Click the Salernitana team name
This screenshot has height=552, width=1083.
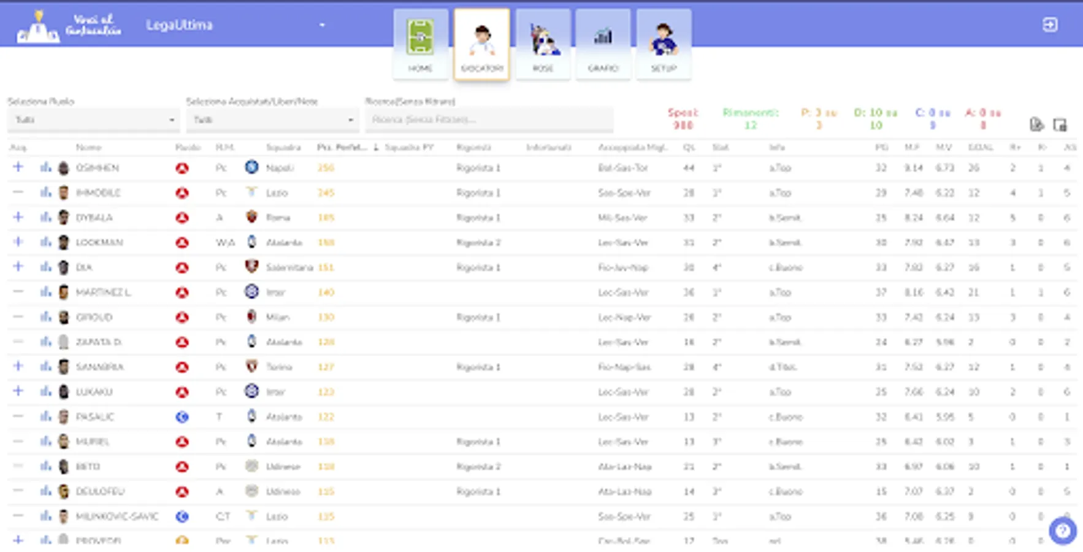click(x=289, y=267)
